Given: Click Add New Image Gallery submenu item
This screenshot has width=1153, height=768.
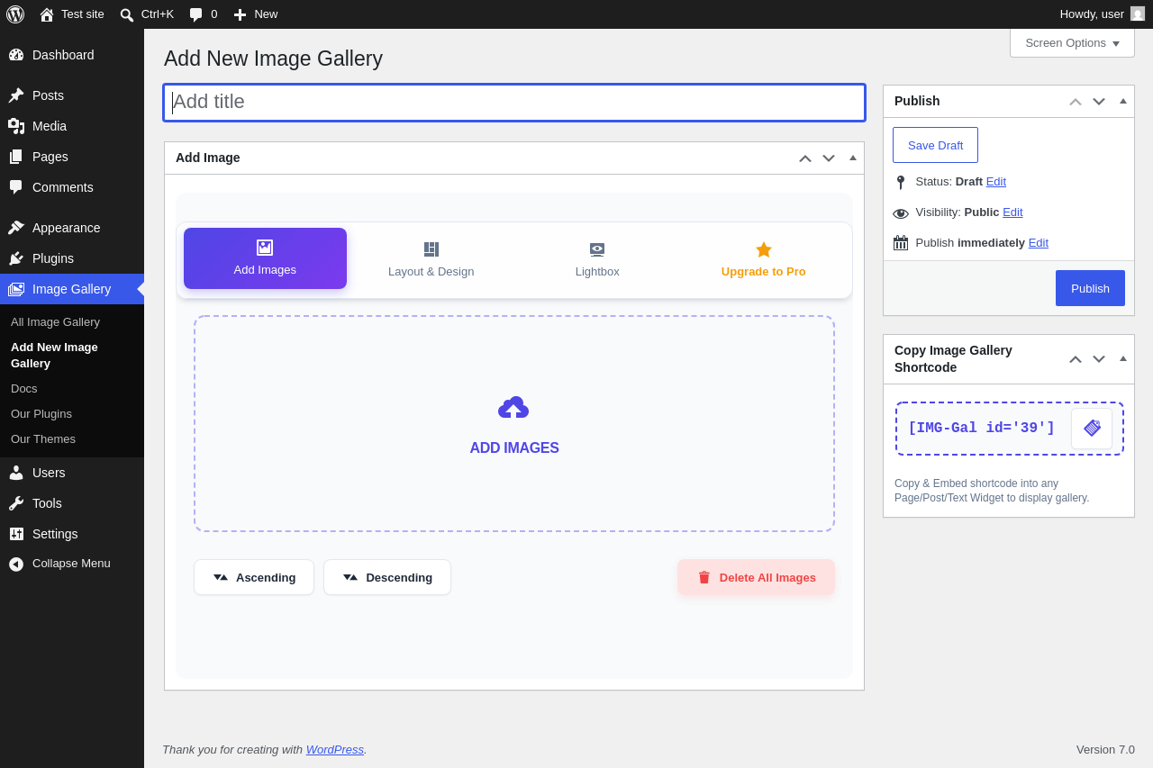Looking at the screenshot, I should point(54,356).
